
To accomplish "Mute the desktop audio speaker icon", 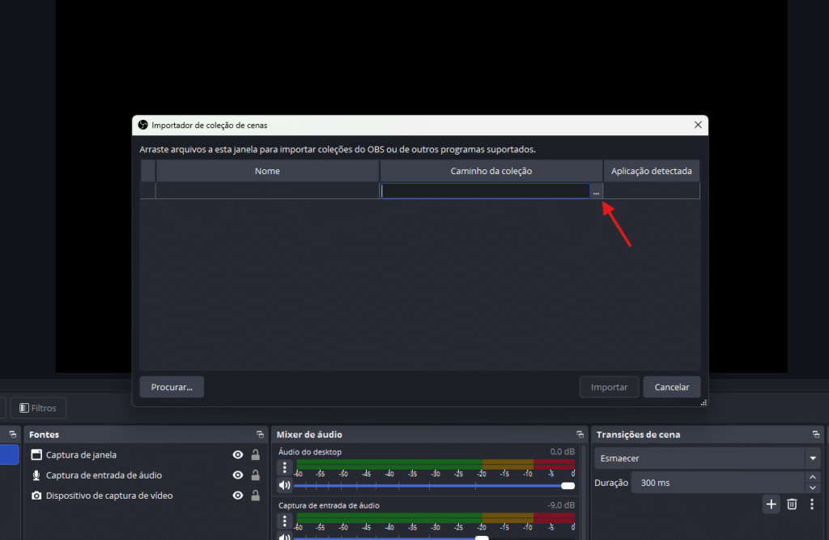I will 284,486.
